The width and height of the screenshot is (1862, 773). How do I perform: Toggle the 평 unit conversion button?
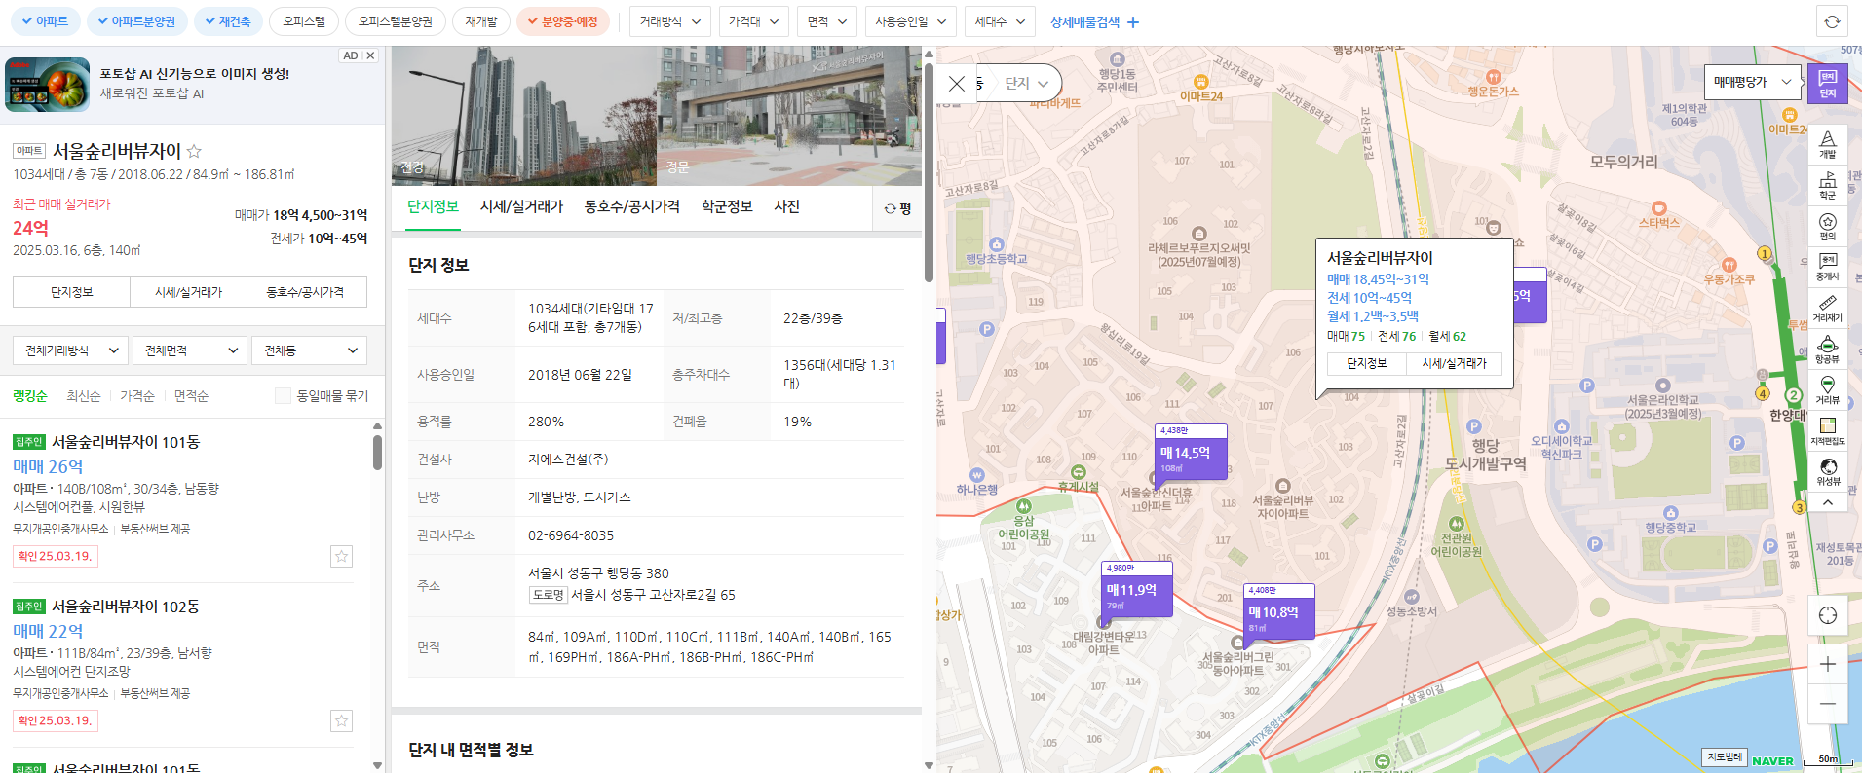coord(897,208)
